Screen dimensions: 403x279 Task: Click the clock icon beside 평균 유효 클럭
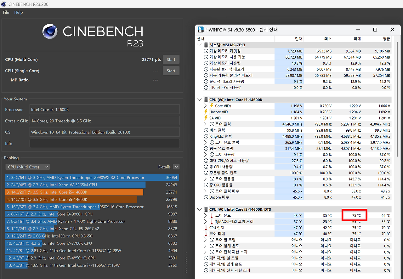click(x=206, y=148)
